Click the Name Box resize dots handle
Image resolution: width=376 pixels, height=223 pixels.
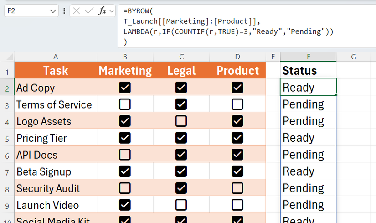coord(64,11)
